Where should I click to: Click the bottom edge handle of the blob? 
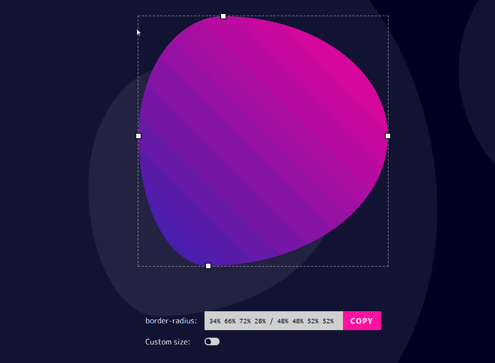[x=208, y=266]
